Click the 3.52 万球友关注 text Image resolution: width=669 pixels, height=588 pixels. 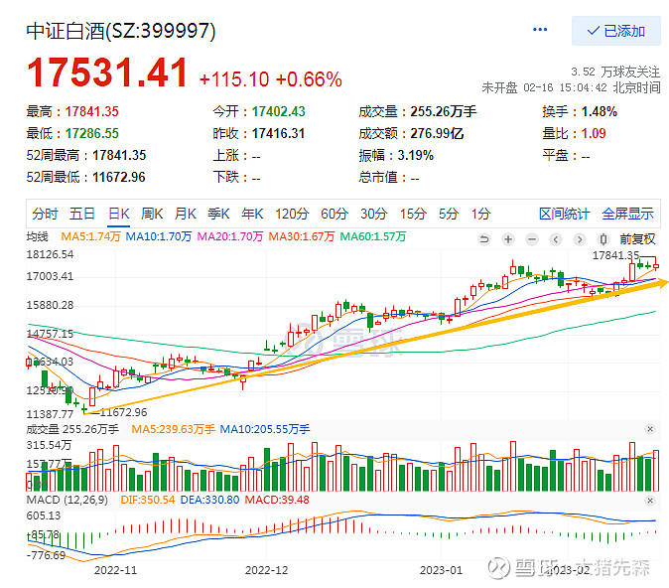615,72
